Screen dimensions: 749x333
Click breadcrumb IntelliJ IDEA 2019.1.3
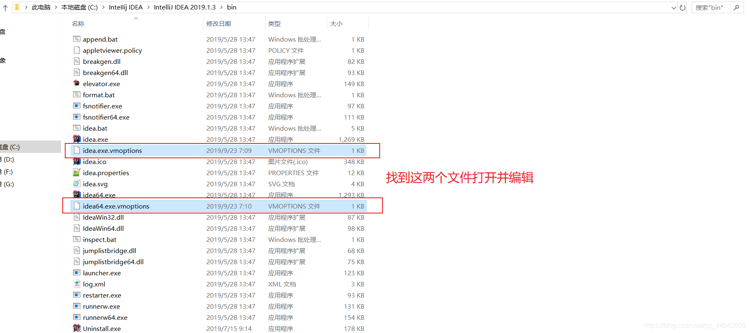pos(184,7)
